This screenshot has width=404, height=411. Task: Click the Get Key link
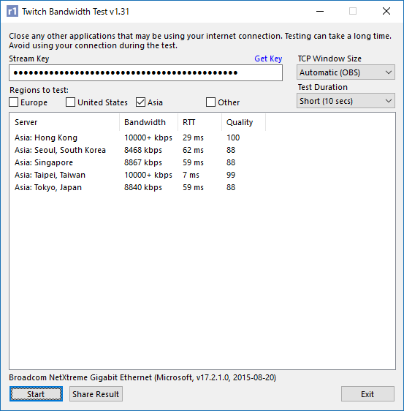268,59
